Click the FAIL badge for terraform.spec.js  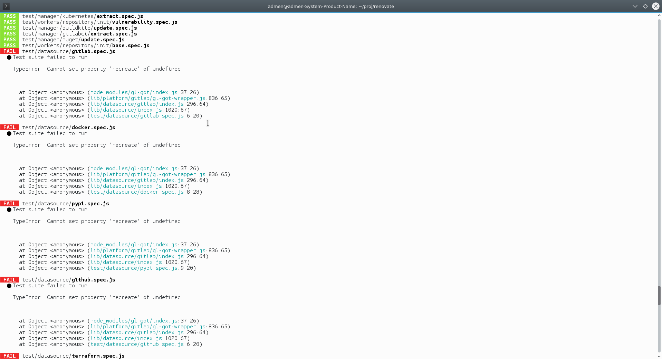point(10,356)
